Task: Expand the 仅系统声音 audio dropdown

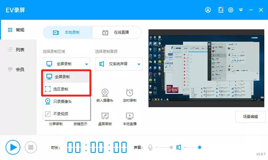Action: tap(119, 64)
